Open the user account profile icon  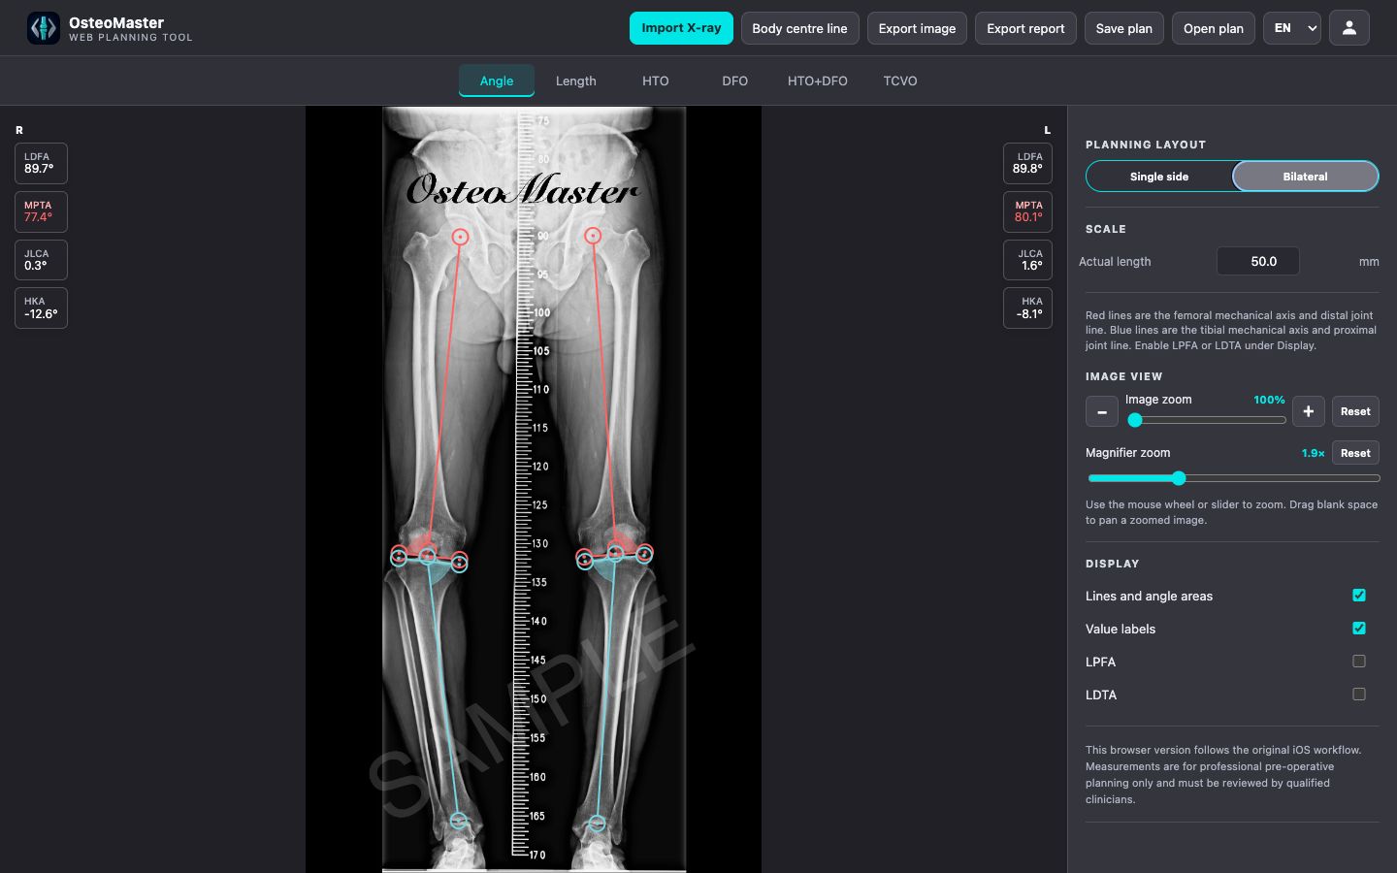(x=1348, y=28)
